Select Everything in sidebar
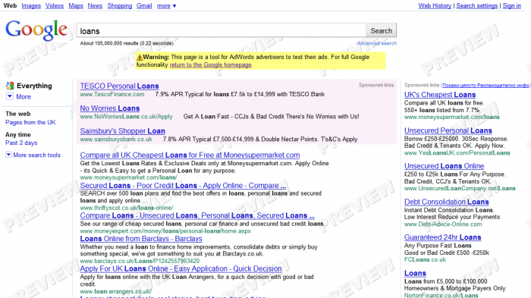Image resolution: width=531 pixels, height=298 pixels. tap(34, 86)
